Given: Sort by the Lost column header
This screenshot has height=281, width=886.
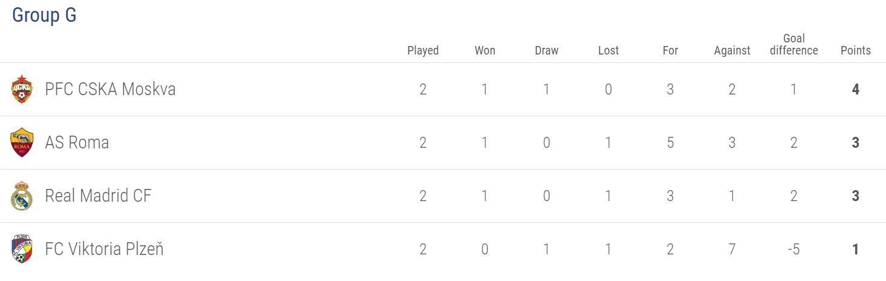Looking at the screenshot, I should click(608, 50).
